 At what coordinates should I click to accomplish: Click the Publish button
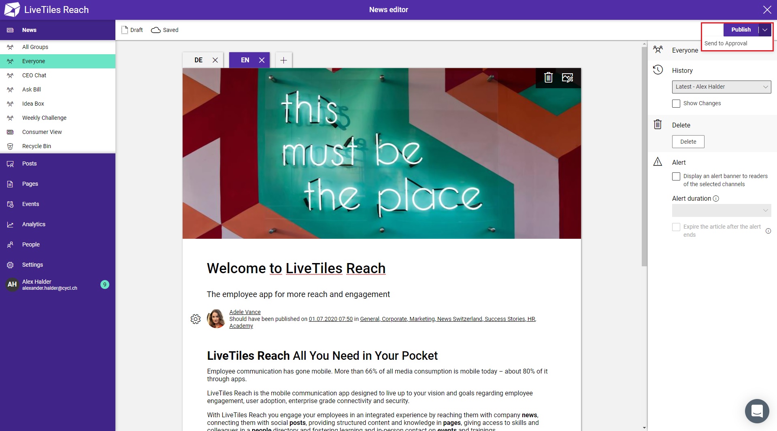click(741, 30)
